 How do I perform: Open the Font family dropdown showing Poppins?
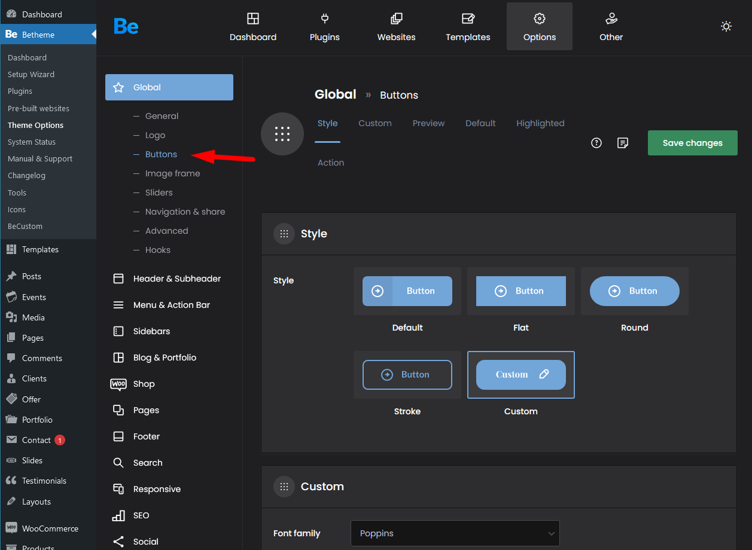click(x=455, y=533)
